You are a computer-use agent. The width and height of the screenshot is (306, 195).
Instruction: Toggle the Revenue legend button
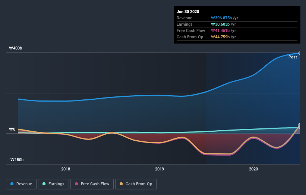tap(21, 184)
